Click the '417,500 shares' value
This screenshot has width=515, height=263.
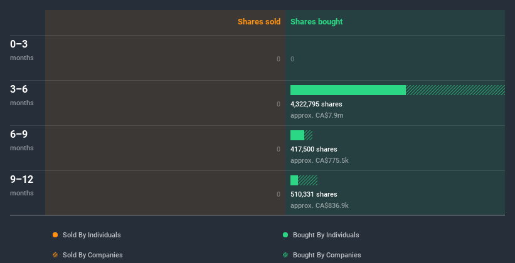314,149
